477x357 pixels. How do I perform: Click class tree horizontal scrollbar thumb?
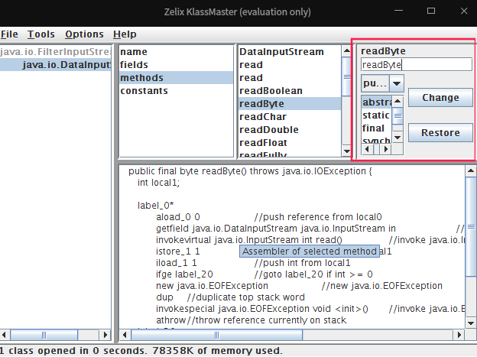pos(44,335)
